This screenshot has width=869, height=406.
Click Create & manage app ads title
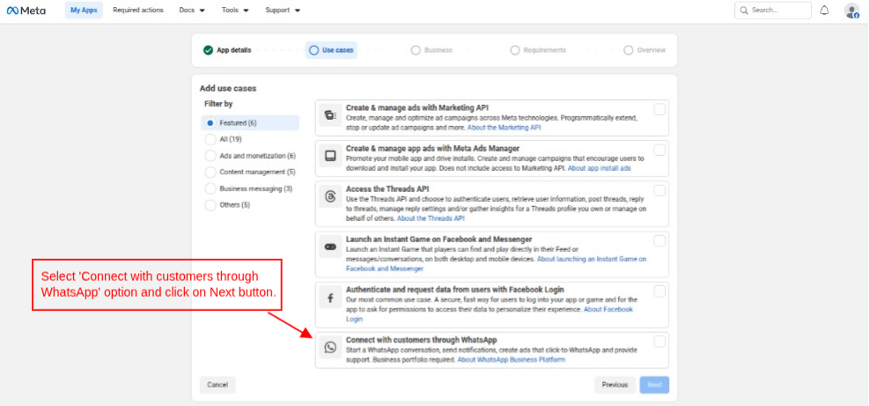pos(432,148)
